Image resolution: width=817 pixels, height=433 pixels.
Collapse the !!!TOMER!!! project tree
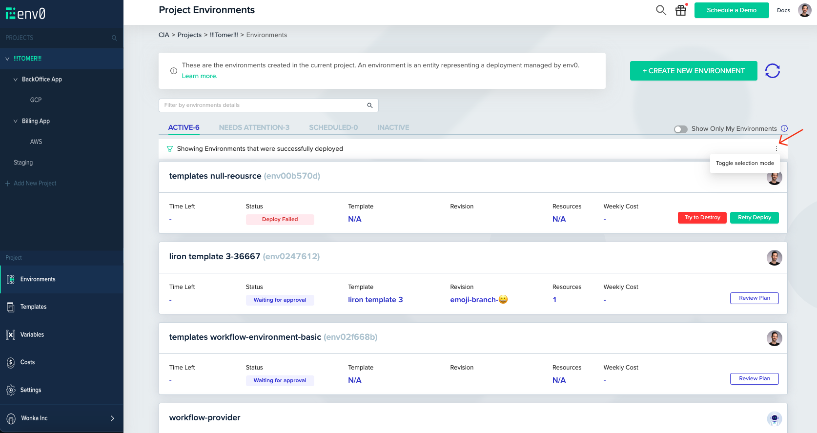pos(7,59)
